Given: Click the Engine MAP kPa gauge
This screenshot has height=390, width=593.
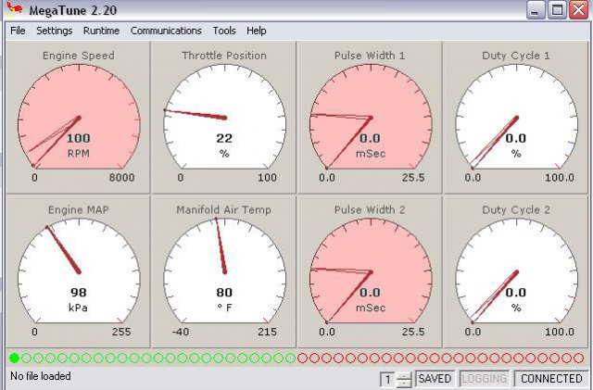Looking at the screenshot, I should [x=79, y=271].
